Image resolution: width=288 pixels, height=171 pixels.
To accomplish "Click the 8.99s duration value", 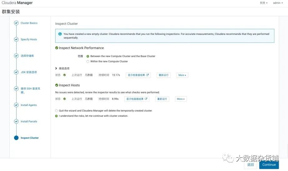I will pos(115,99).
